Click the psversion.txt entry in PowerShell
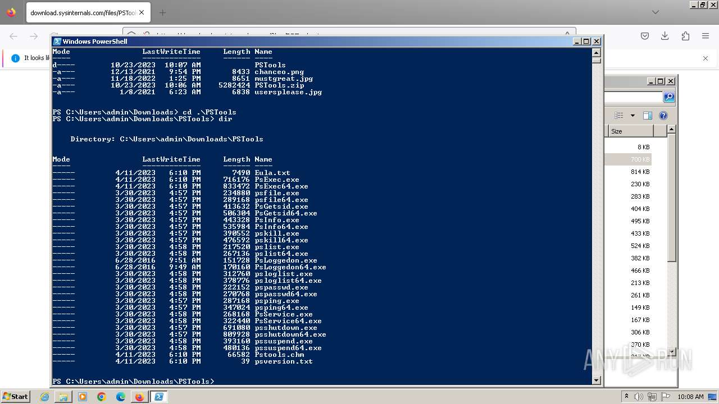Viewport: 719px width, 404px height. [284, 361]
